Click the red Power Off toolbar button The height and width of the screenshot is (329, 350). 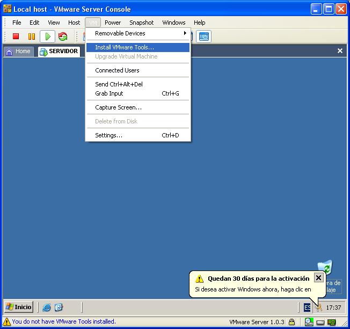[16, 36]
